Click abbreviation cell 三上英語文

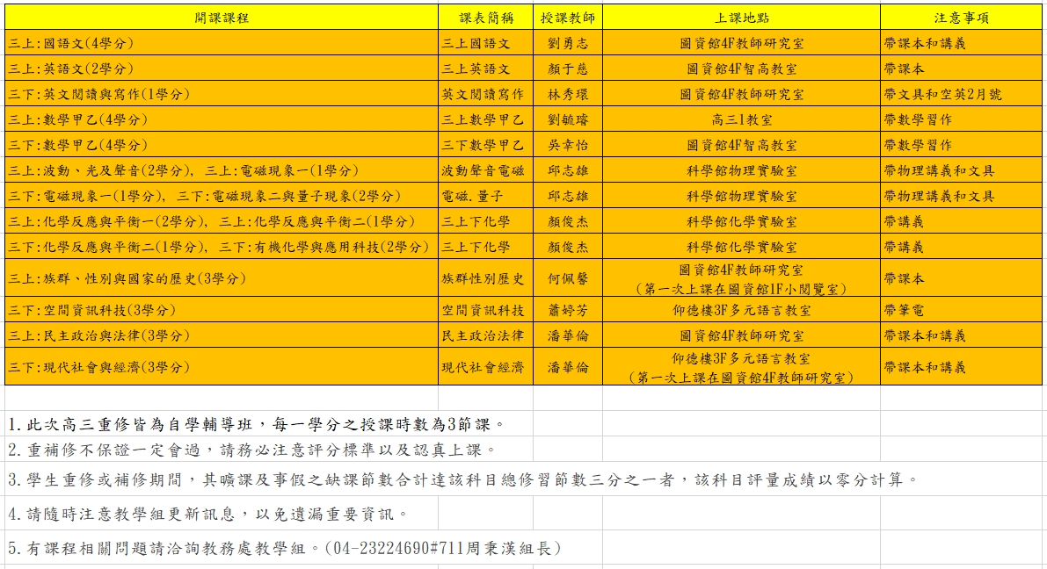(x=485, y=68)
